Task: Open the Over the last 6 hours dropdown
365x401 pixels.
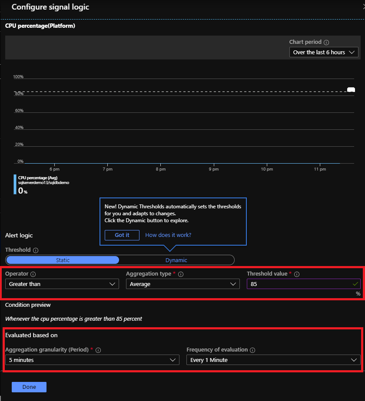Action: point(324,52)
